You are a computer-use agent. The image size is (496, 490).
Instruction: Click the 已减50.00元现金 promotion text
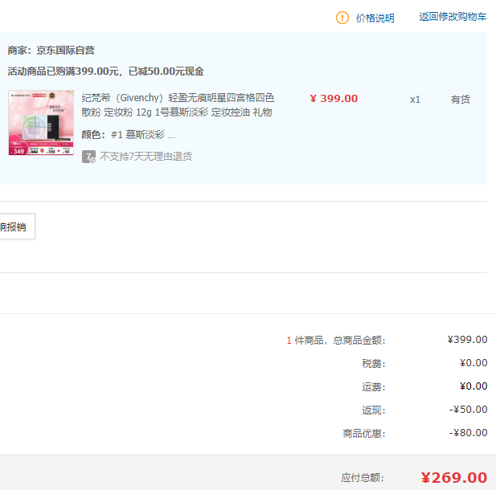[x=166, y=71]
